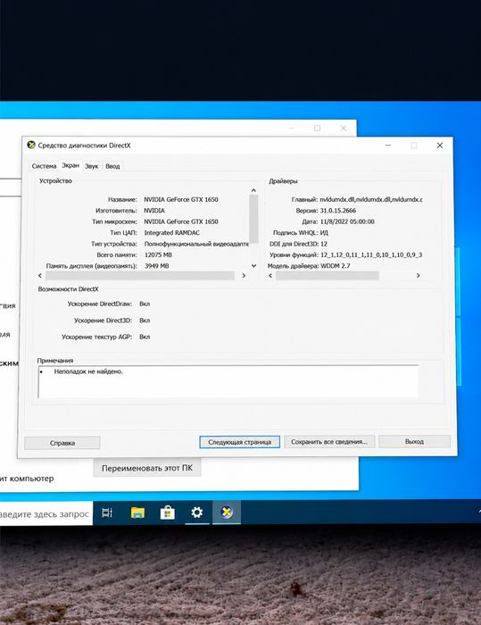Open Task View on the taskbar

pyautogui.click(x=107, y=512)
